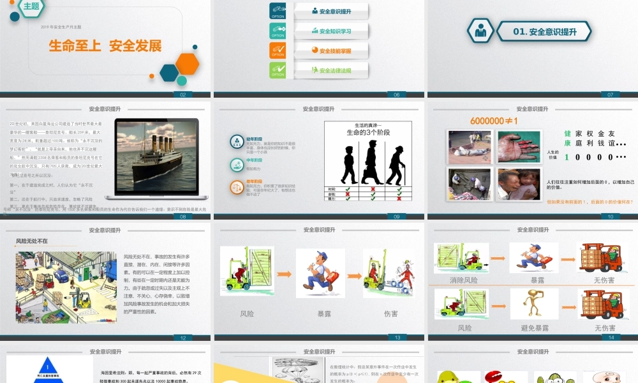Click the 幼年阶段 circular icon

pyautogui.click(x=237, y=142)
